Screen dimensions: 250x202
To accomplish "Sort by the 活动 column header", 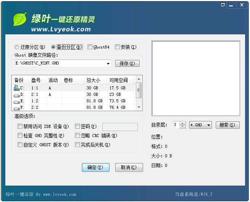I will 54,80.
